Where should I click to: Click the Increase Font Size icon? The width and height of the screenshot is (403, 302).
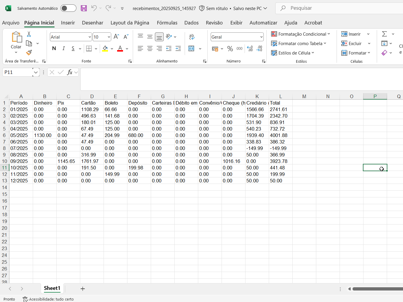117,37
